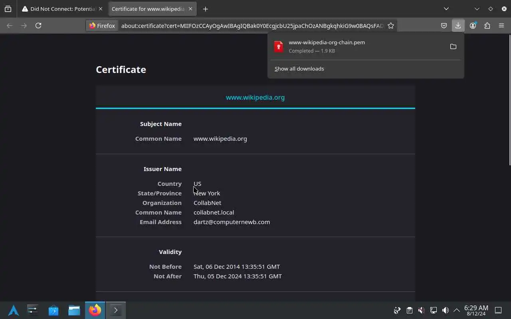Click the Not After date value
511x319 pixels.
click(x=238, y=276)
